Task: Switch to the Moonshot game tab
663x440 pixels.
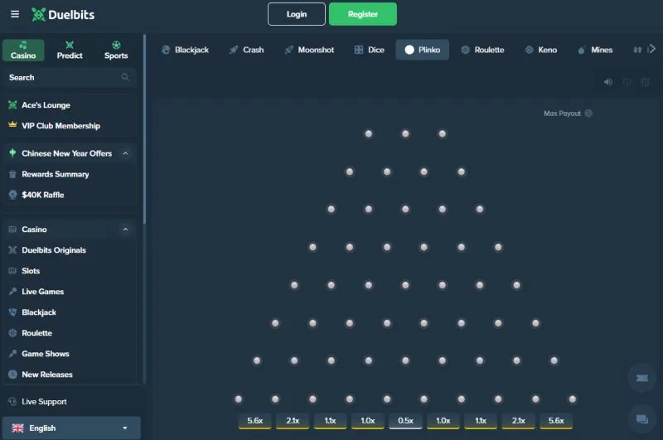Action: [309, 50]
